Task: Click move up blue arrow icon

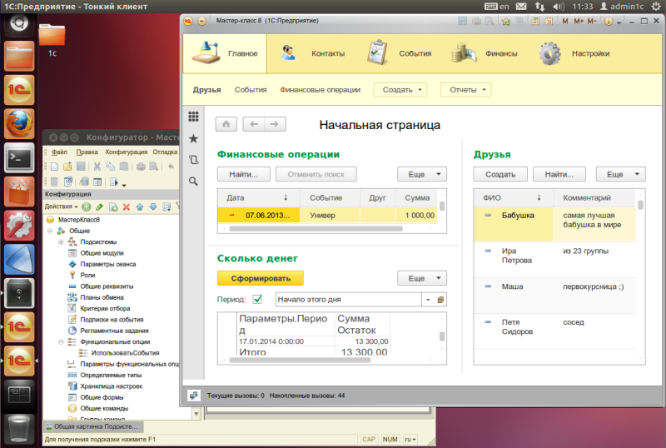Action: (140, 207)
